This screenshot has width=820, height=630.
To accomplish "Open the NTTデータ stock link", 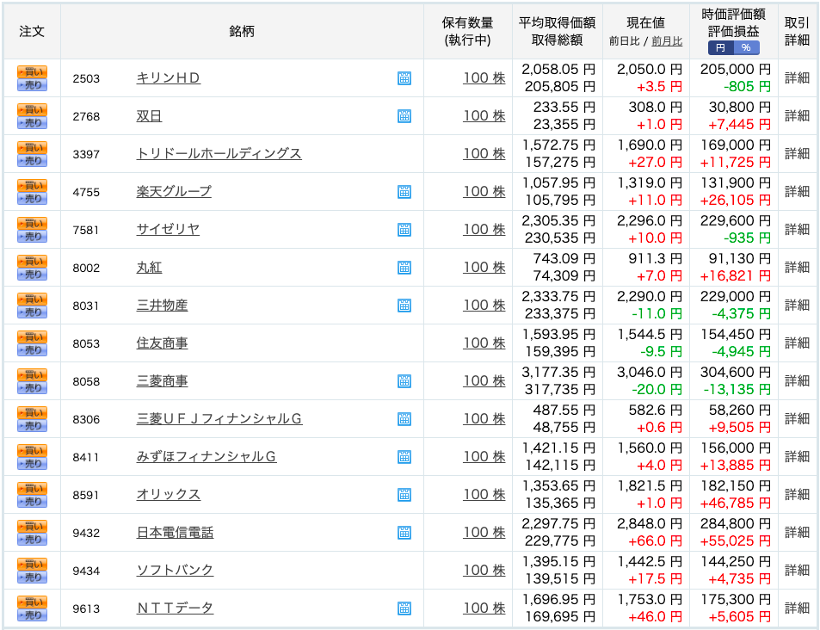I will 175,608.
